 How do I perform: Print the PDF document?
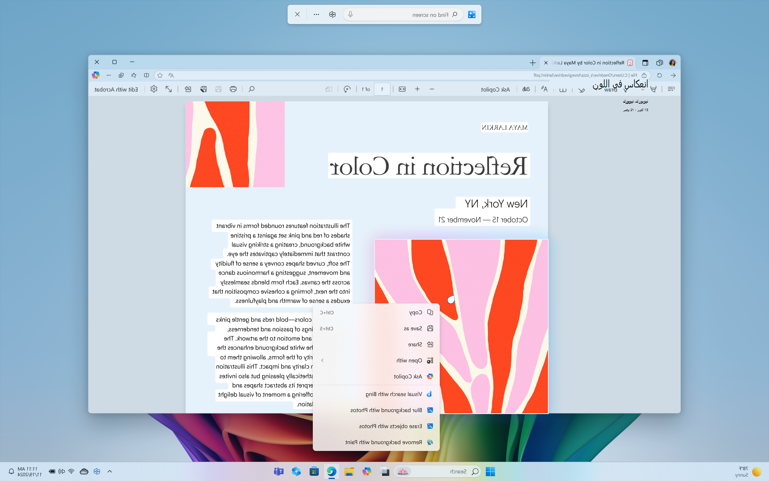click(x=233, y=89)
